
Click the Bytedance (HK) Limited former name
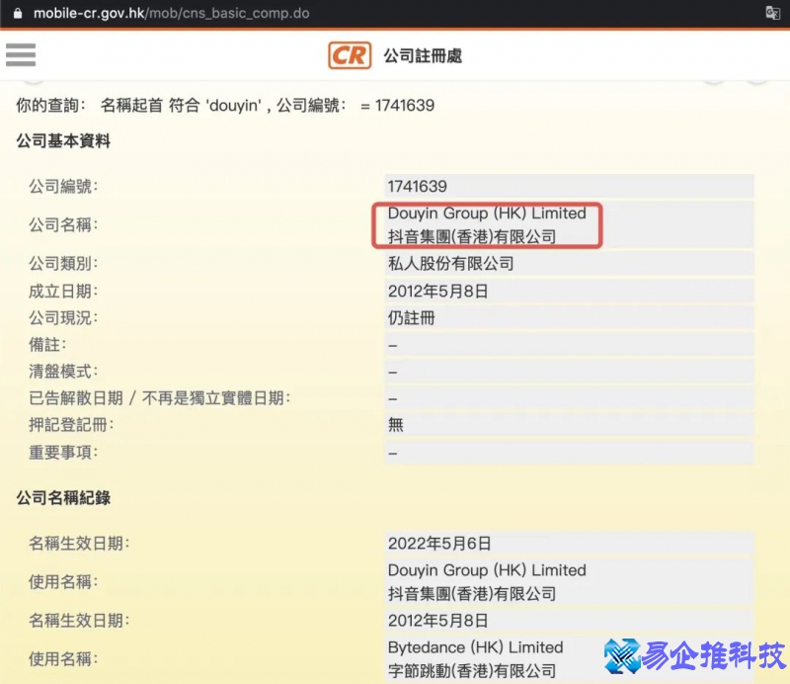pos(475,647)
